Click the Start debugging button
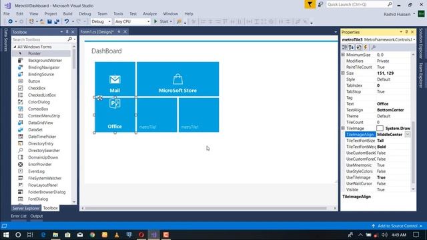 click(x=161, y=21)
